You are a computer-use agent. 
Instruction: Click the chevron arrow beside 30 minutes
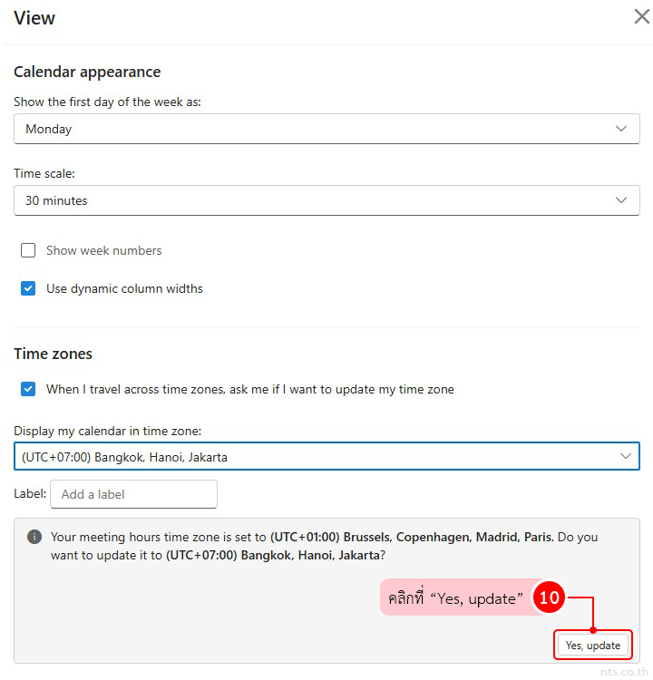pos(621,200)
